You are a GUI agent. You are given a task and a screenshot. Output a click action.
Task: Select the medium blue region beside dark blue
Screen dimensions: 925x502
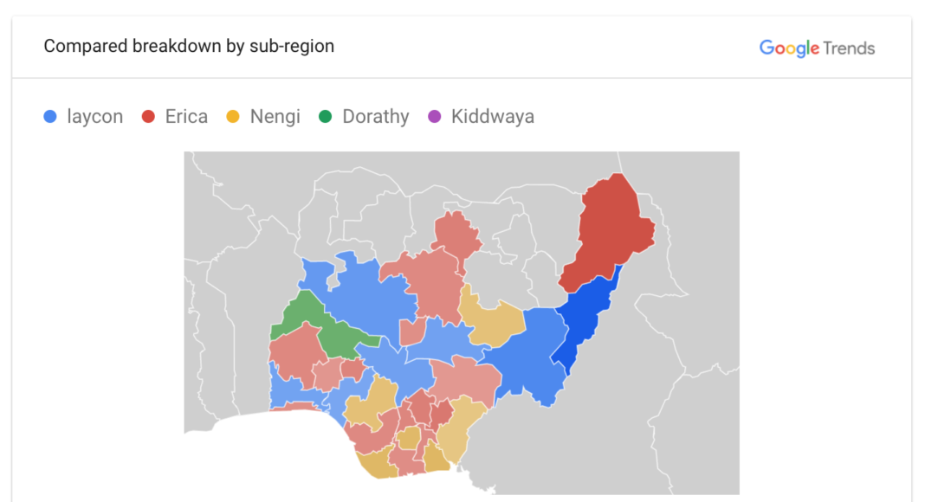tap(530, 355)
